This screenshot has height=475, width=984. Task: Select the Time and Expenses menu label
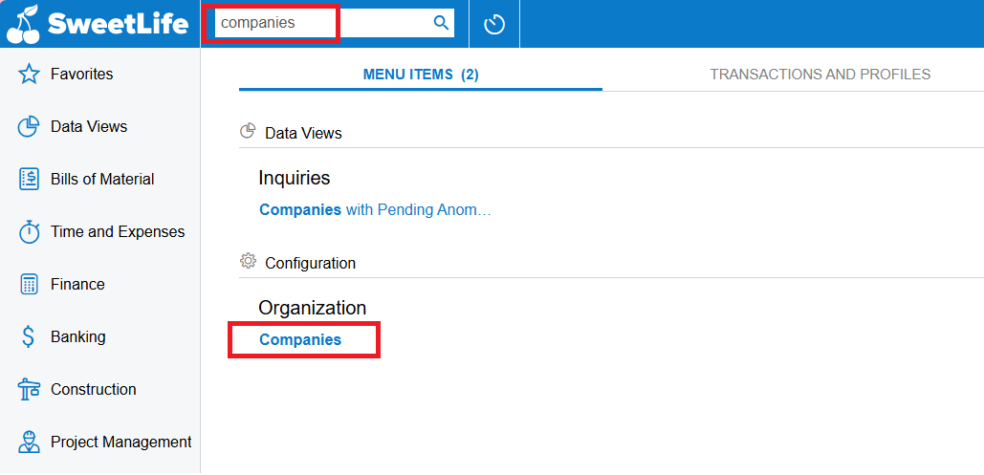point(118,231)
